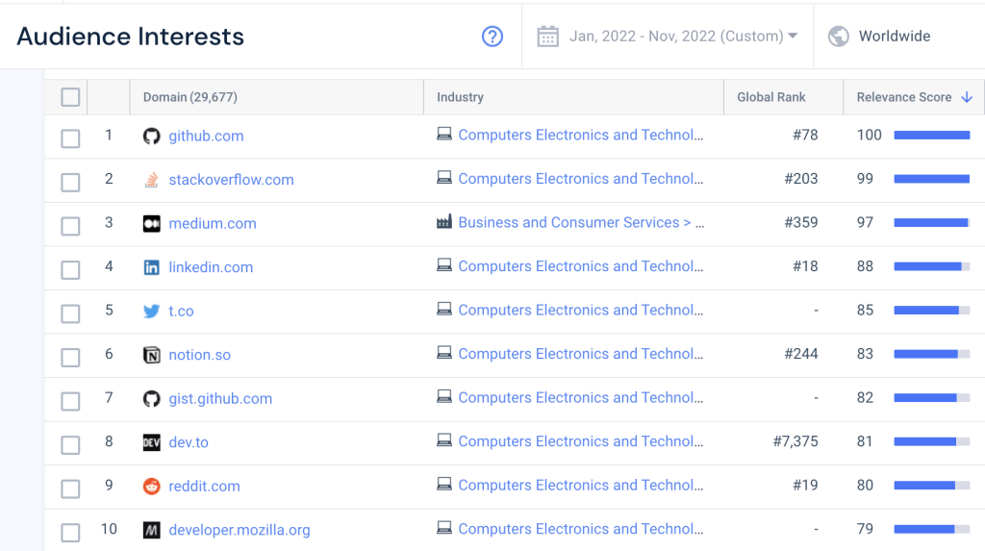The image size is (985, 551).
Task: Click the calendar icon in date picker
Action: coord(547,37)
